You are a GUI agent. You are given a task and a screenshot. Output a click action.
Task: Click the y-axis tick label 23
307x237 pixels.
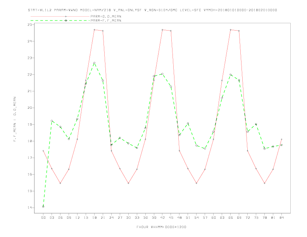(x=30, y=58)
